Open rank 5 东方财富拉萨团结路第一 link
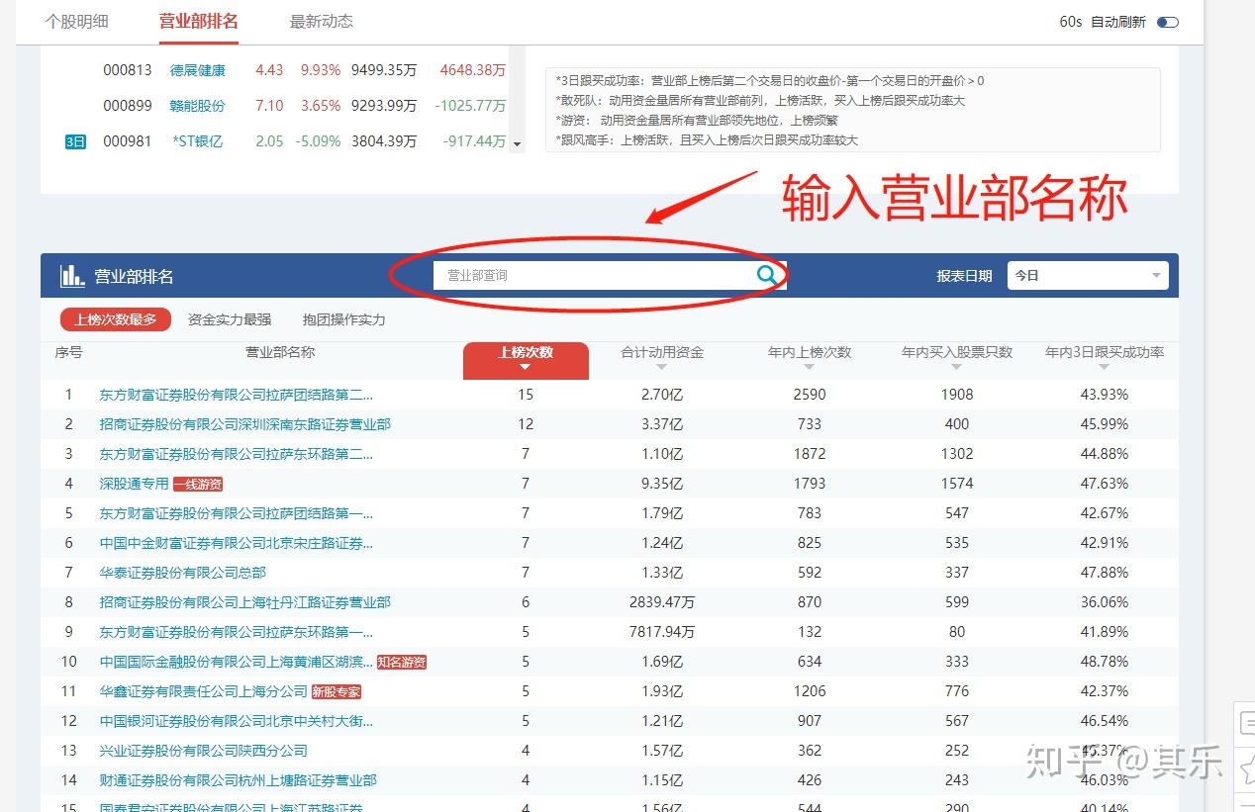The image size is (1255, 812). click(x=237, y=513)
